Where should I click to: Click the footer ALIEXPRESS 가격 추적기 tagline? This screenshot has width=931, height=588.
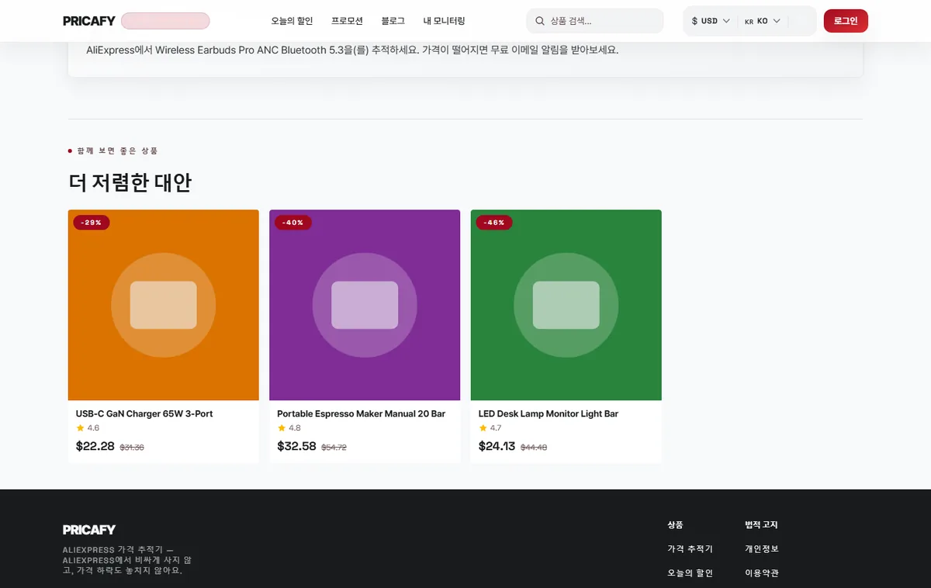coord(127,560)
